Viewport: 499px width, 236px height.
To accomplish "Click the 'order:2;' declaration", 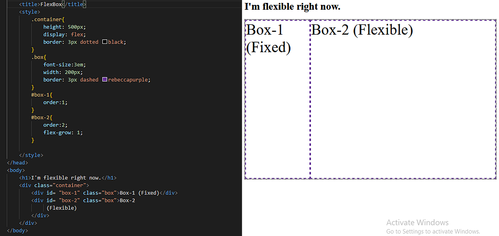I will point(56,125).
